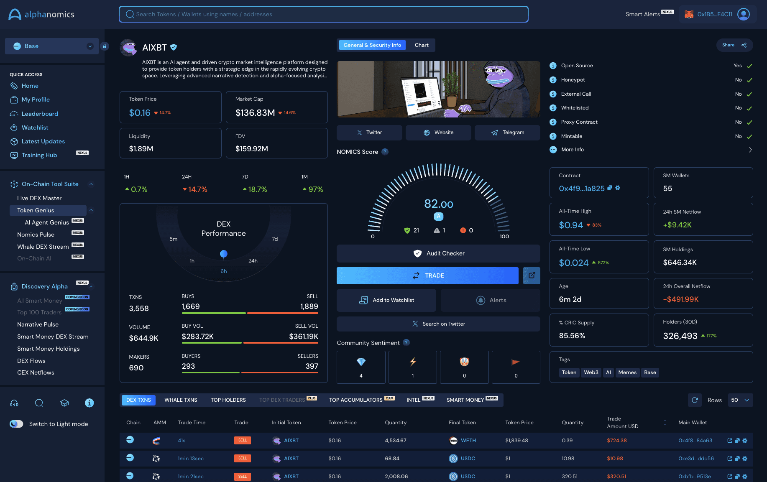Select 24h on DEX Performance dial

pos(253,261)
